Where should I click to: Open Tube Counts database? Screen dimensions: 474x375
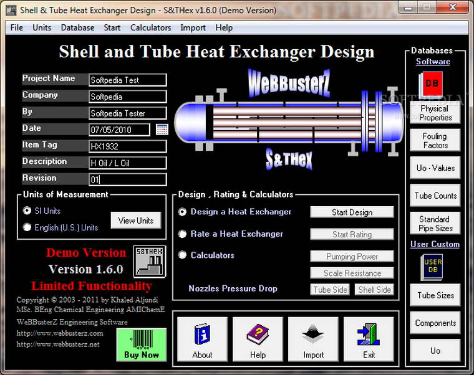point(435,196)
